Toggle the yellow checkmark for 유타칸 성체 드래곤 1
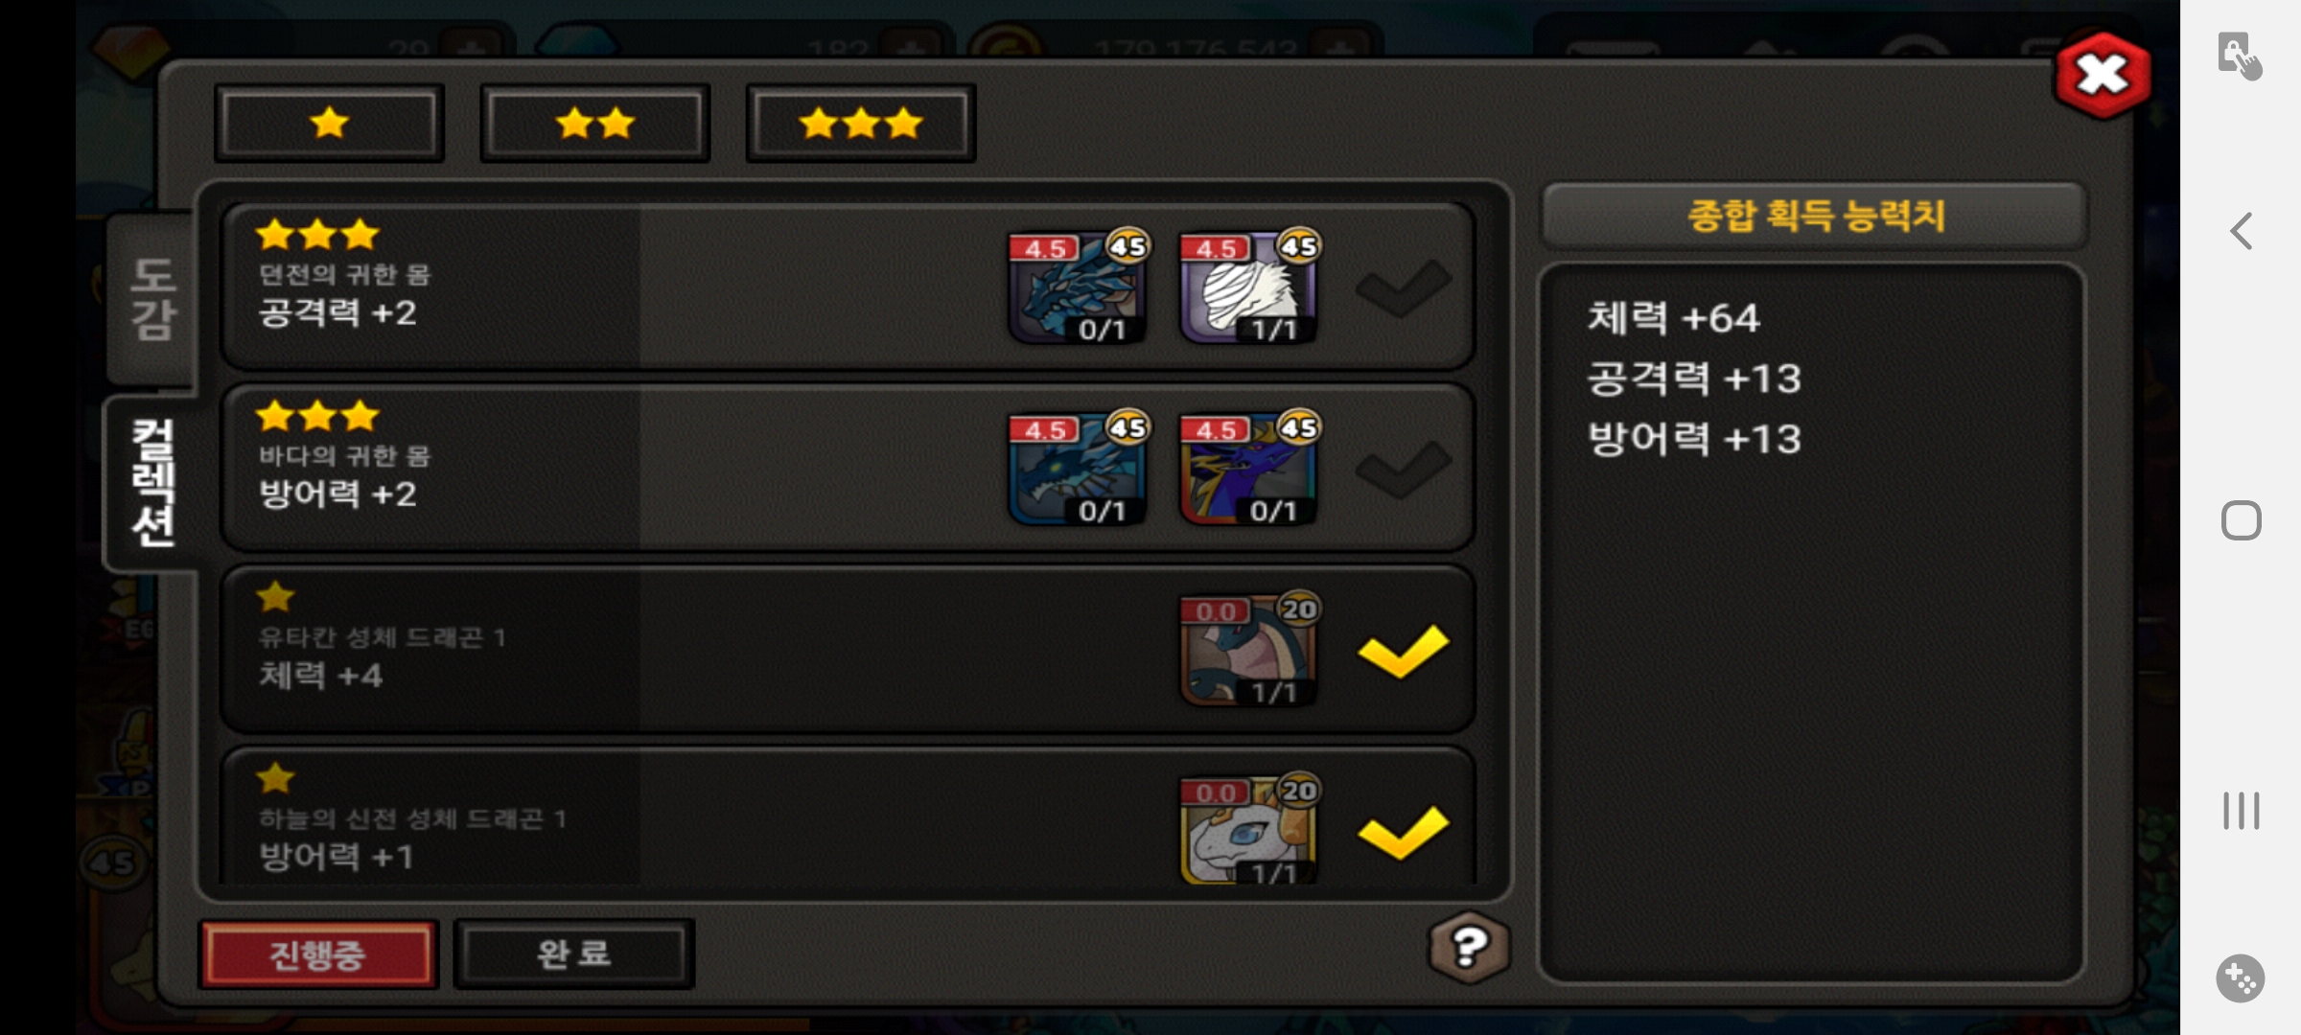This screenshot has width=2301, height=1035. 1403,651
